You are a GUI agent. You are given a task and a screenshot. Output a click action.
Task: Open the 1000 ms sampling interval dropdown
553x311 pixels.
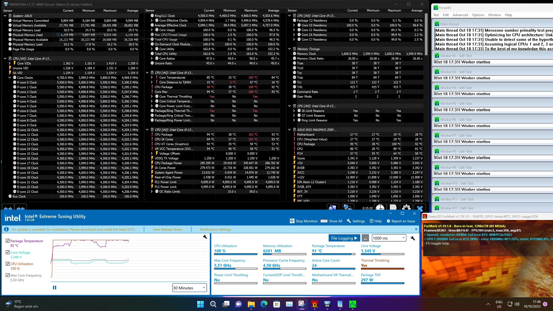tap(389, 238)
